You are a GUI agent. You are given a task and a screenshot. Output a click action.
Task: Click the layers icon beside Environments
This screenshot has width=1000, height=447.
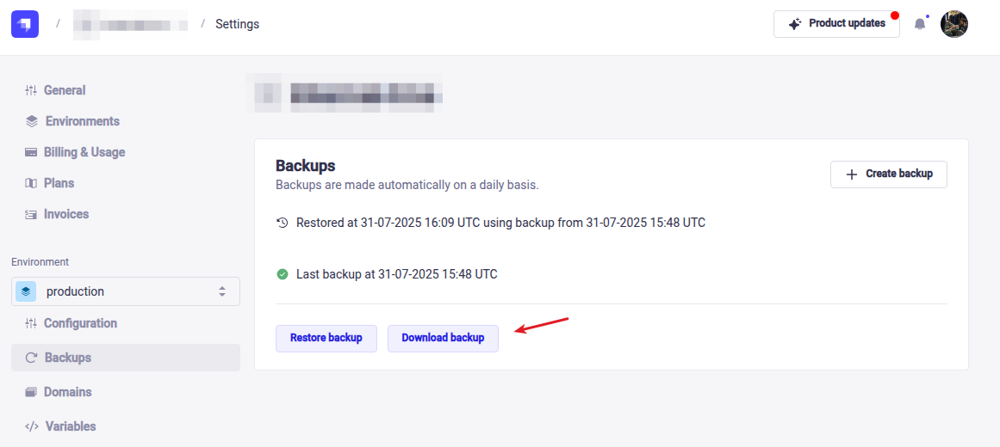point(32,121)
